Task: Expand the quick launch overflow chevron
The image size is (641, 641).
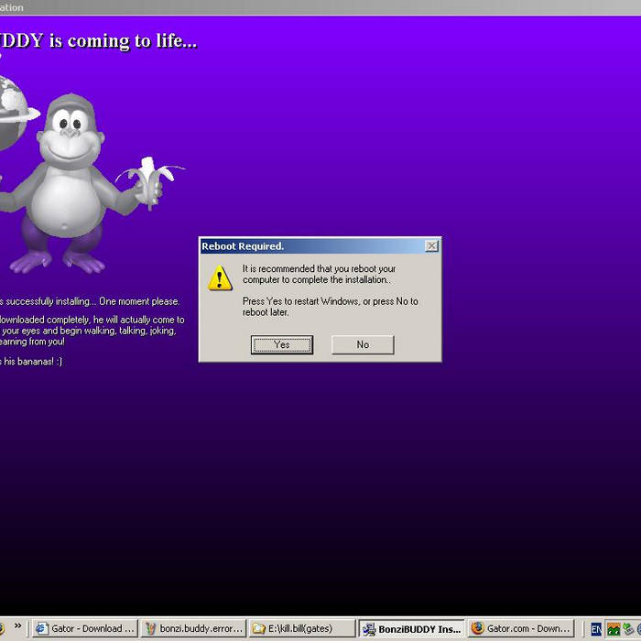Action: (x=17, y=627)
